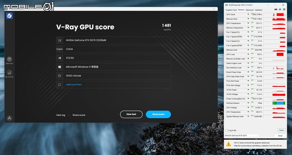Click the GPU-Z refresh icon
The height and width of the screenshot is (155, 292).
click(x=280, y=9)
